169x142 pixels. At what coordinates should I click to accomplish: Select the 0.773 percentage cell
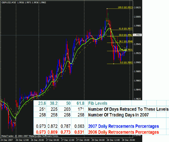[65, 132]
